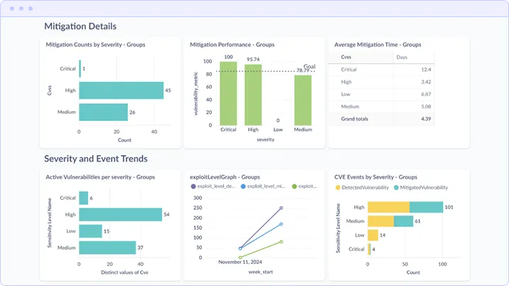This screenshot has height=286, width=509.
Task: Select the High row showing 3.42 days
Action: [381, 82]
